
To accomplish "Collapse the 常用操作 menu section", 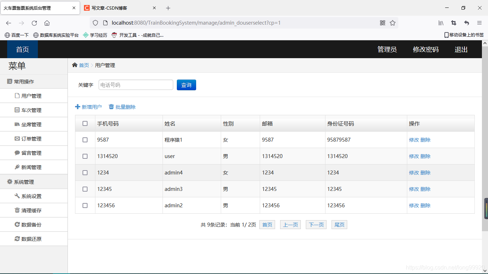I will (x=34, y=81).
